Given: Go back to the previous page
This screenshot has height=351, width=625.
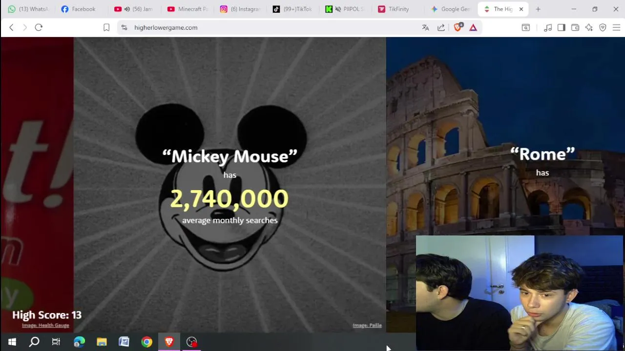Looking at the screenshot, I should pyautogui.click(x=11, y=28).
